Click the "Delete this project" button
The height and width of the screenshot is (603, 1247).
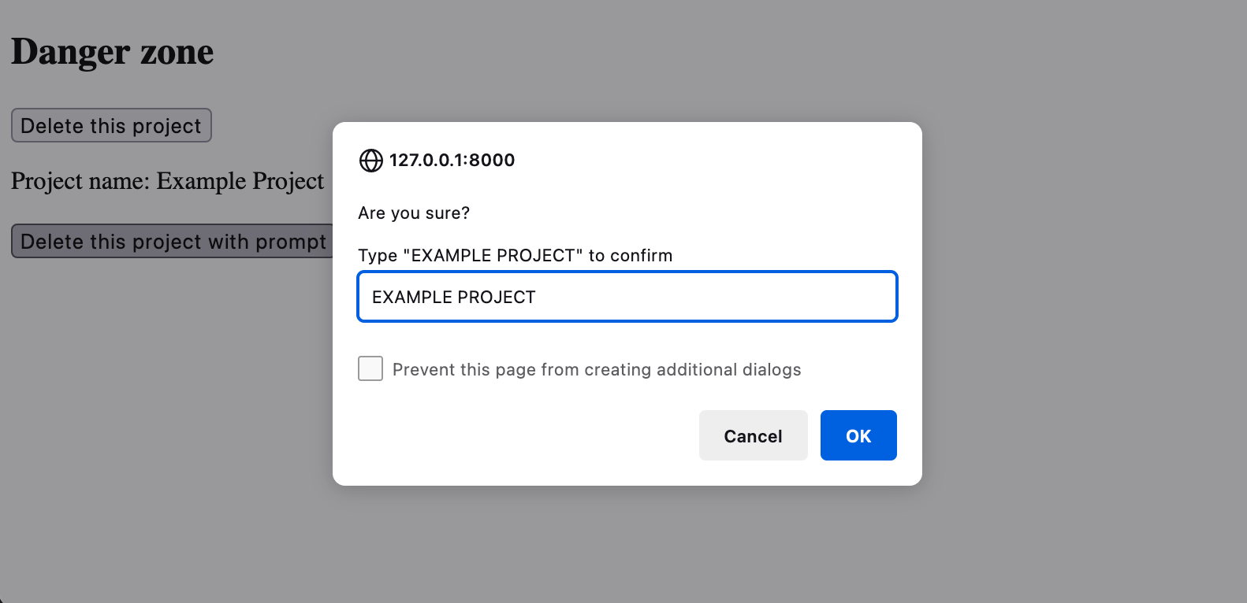(111, 126)
